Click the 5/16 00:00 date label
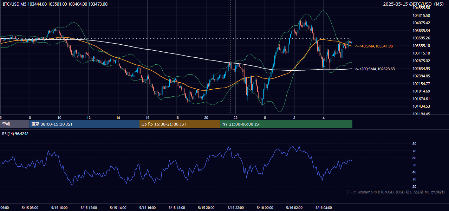 265,208
